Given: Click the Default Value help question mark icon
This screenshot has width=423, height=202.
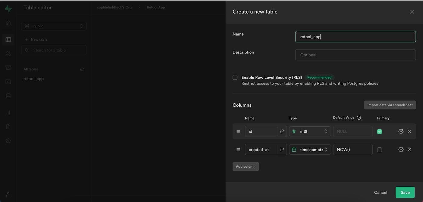Looking at the screenshot, I should click(359, 118).
